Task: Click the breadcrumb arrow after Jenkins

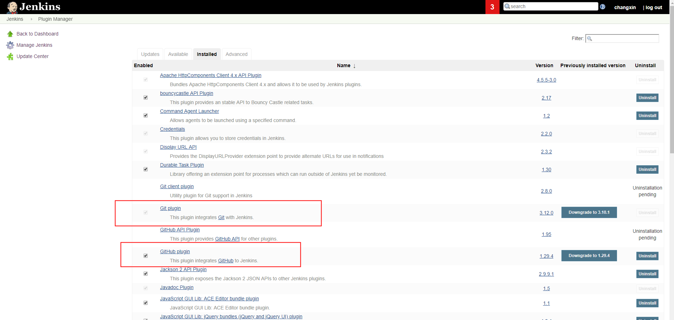Action: tap(31, 19)
